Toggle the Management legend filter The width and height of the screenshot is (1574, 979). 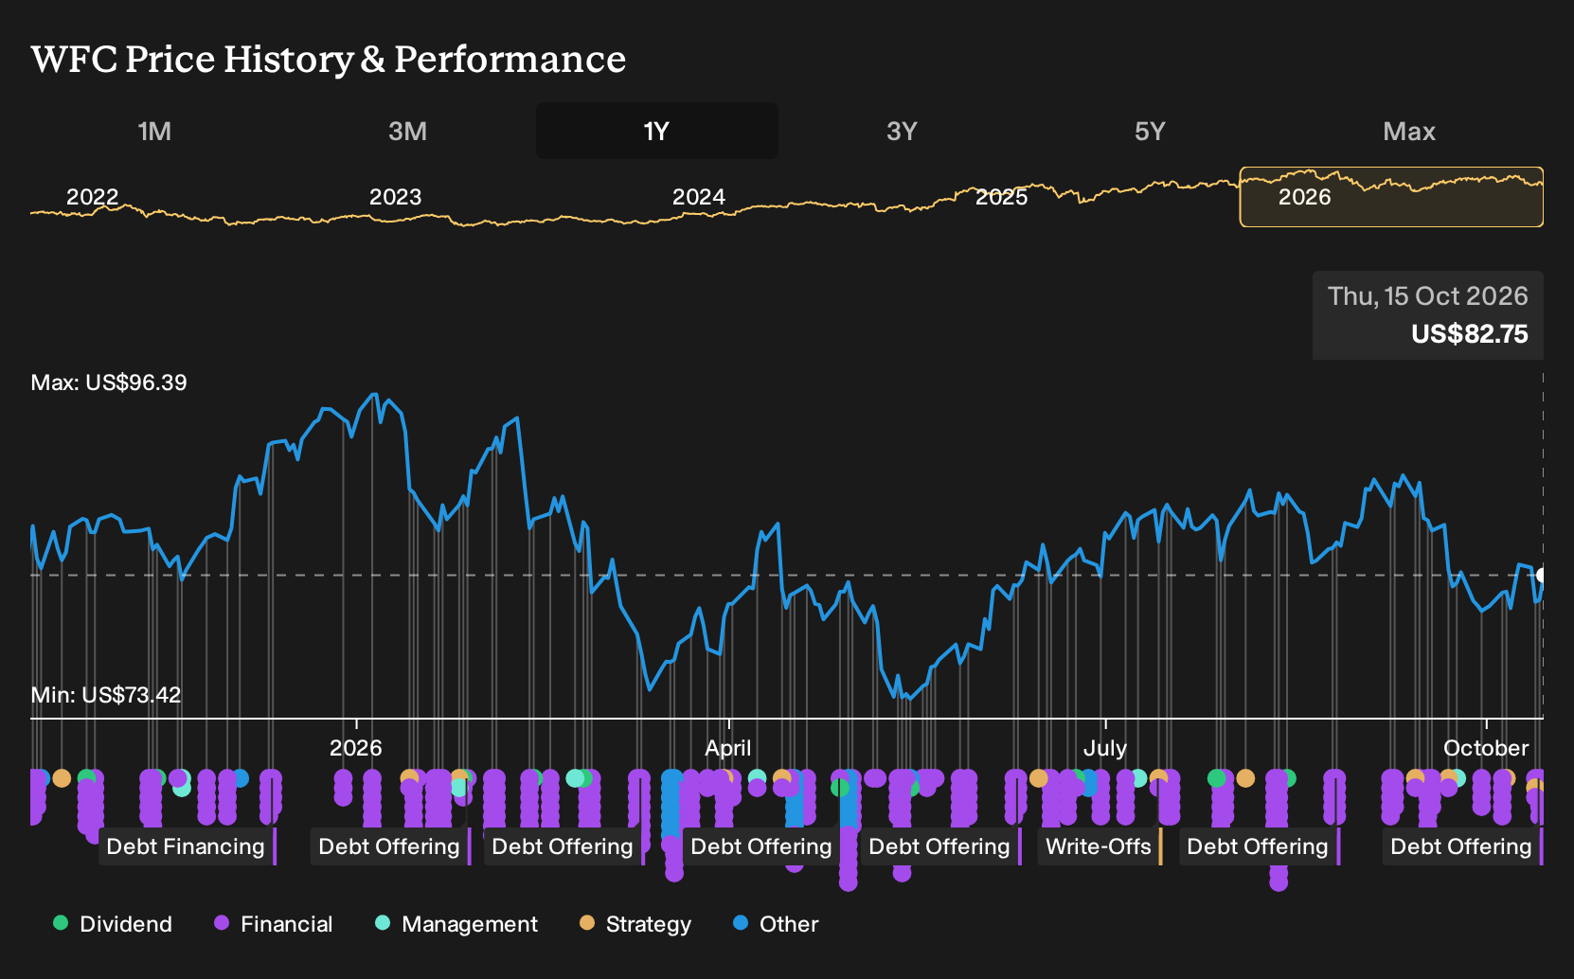[456, 924]
